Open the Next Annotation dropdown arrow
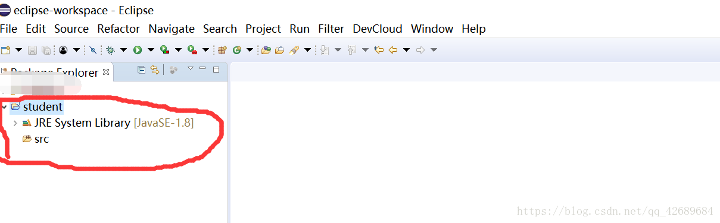Image resolution: width=720 pixels, height=223 pixels. 338,50
